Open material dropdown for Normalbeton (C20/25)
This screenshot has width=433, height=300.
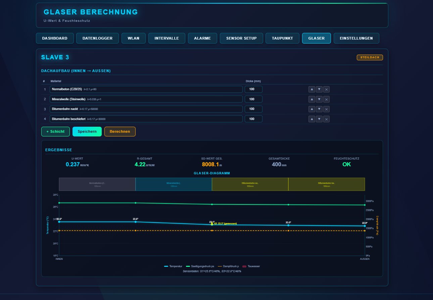146,89
